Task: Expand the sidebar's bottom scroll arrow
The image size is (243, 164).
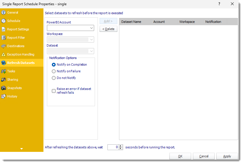Action: 22,149
